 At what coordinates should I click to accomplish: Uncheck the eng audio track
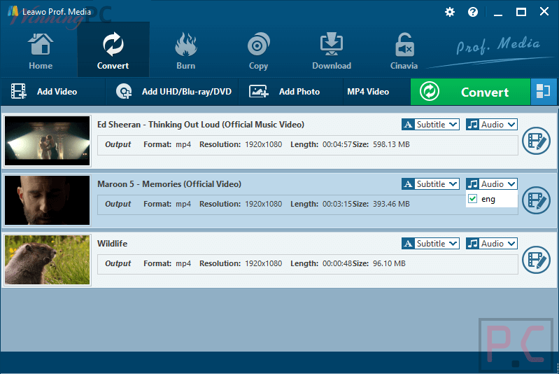[473, 199]
